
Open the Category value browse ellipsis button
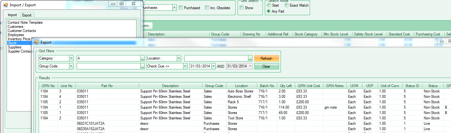143,59
